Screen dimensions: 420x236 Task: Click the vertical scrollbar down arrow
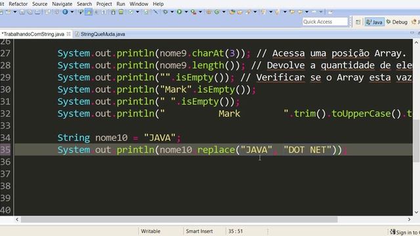416,212
